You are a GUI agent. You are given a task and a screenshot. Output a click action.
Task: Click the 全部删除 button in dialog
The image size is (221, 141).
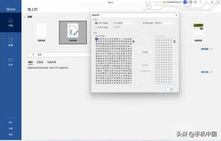coord(145,71)
